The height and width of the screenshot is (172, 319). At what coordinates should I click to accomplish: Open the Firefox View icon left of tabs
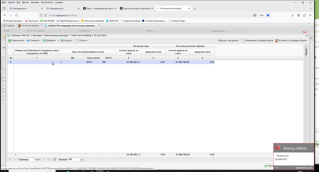pos(4,8)
